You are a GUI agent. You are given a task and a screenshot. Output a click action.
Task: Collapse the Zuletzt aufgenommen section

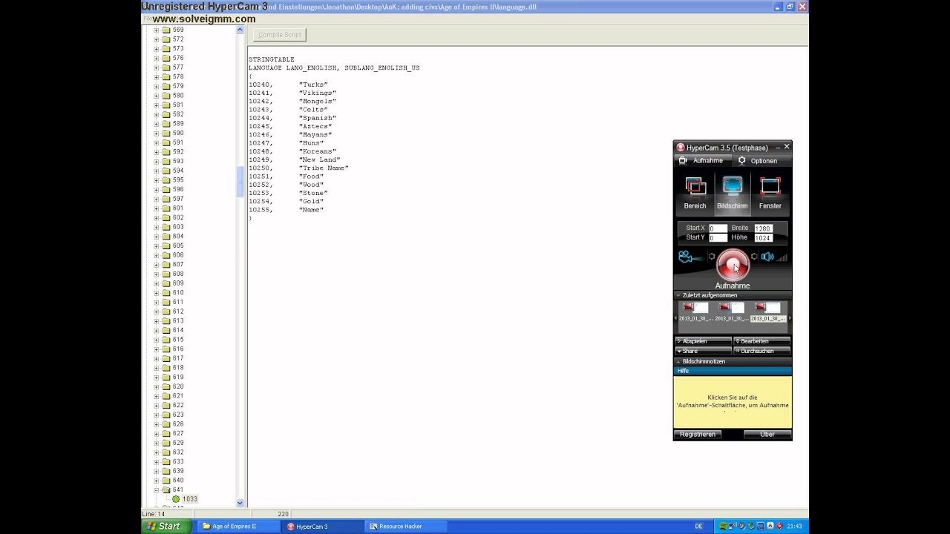[733, 295]
